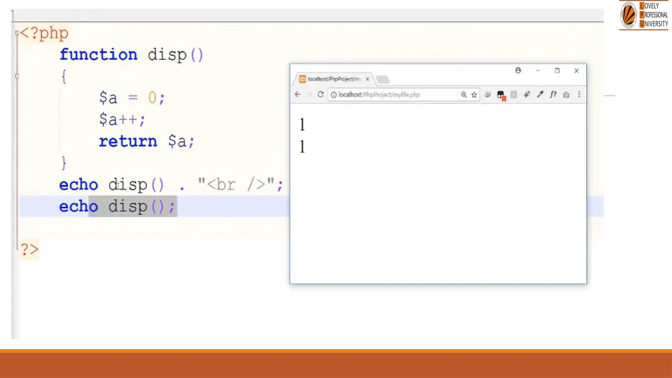Reload the localhost page
Image resolution: width=672 pixels, height=378 pixels.
pyautogui.click(x=321, y=94)
